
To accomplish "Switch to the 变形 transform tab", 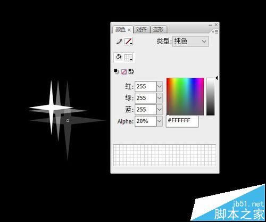I will 159,29.
